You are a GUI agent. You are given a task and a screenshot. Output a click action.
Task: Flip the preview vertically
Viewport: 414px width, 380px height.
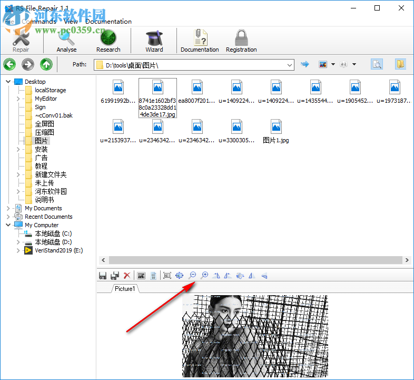pos(264,276)
